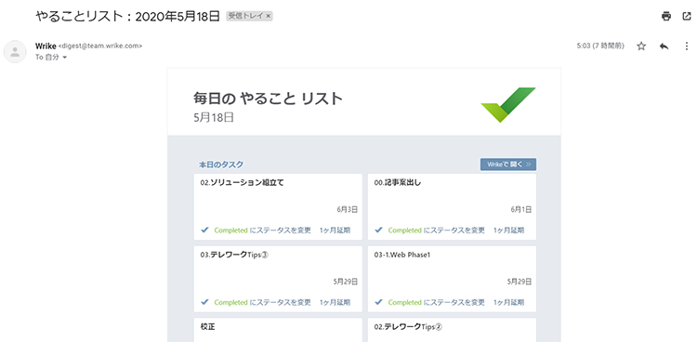
Task: Click the sender name Wrike
Action: coord(46,46)
